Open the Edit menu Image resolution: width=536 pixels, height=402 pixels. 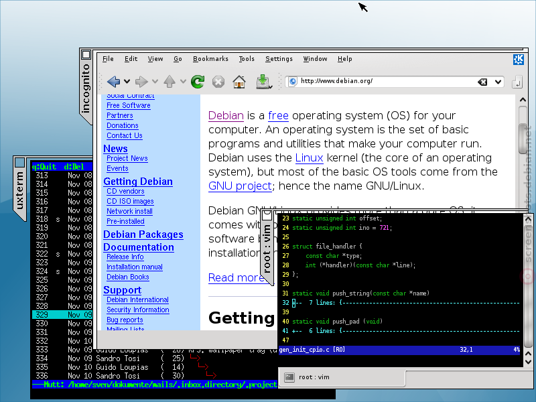(131, 59)
